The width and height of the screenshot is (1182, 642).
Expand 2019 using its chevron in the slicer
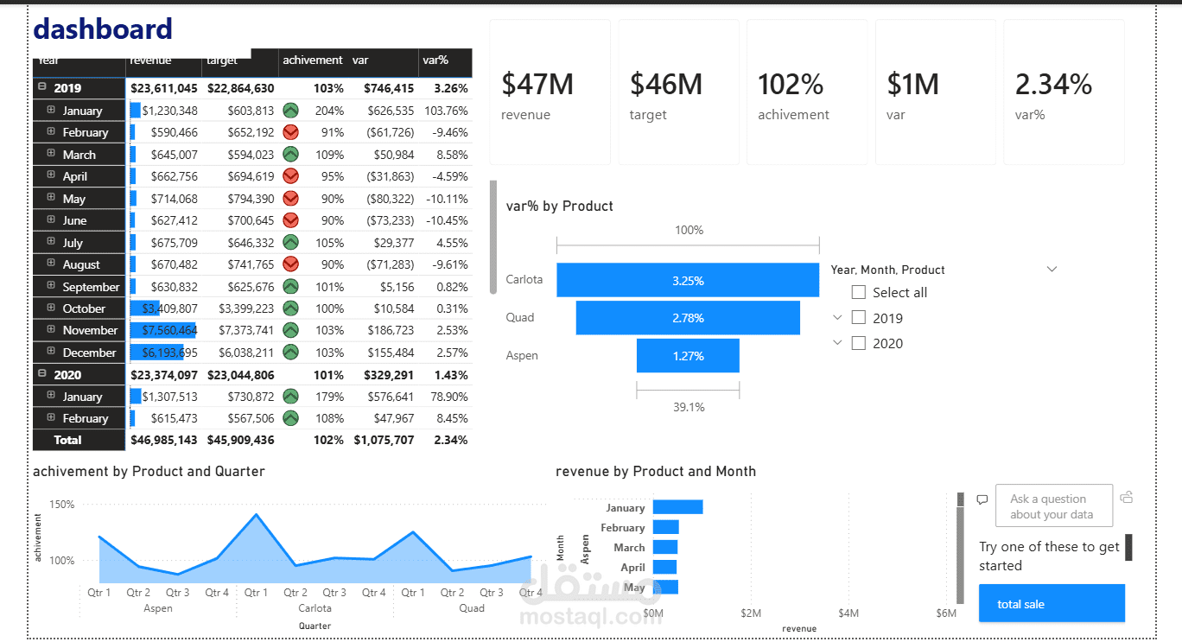coord(836,317)
